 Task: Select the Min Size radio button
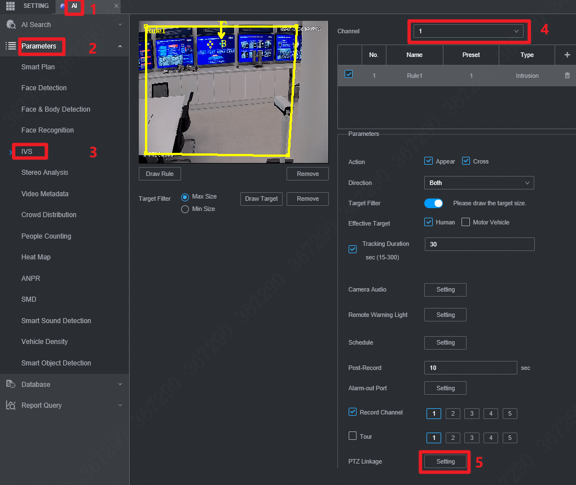coord(185,209)
